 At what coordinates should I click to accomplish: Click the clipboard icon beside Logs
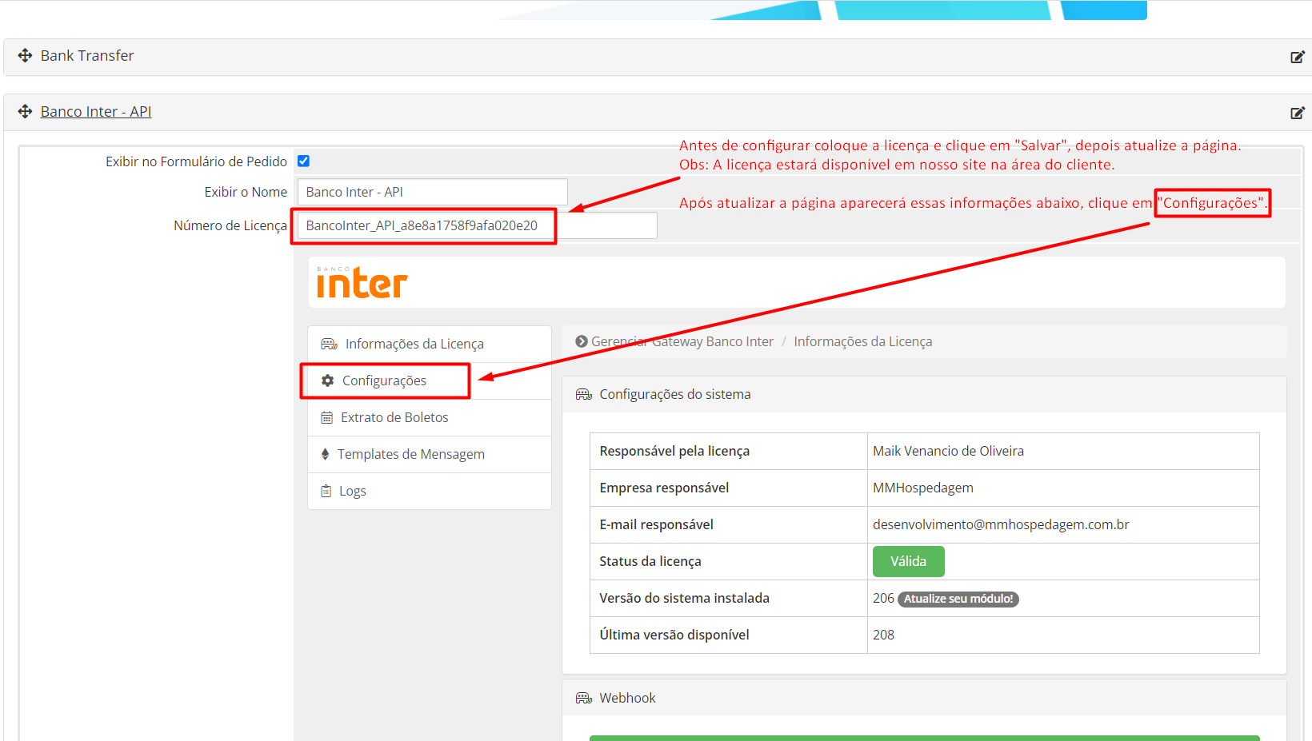(326, 491)
